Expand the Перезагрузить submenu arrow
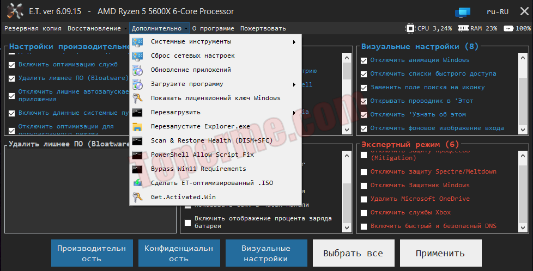Image resolution: width=533 pixels, height=271 pixels. pos(294,113)
